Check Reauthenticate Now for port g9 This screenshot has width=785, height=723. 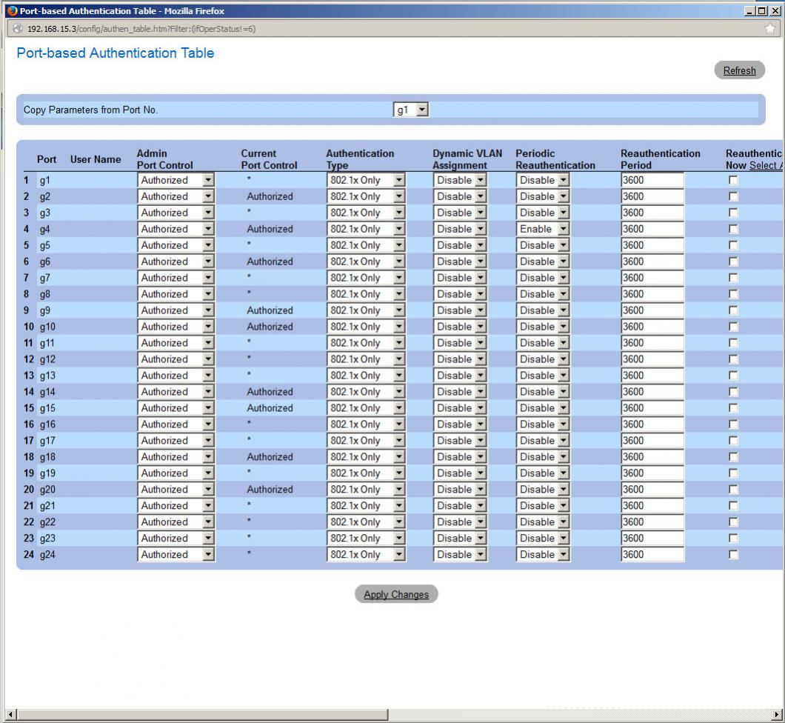pos(733,310)
